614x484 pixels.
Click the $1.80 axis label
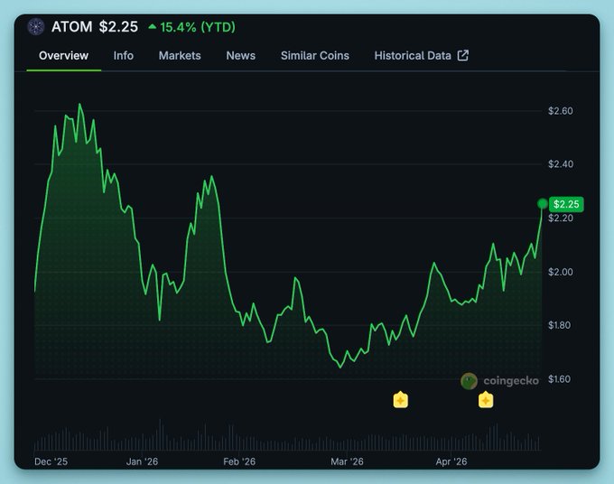[559, 325]
